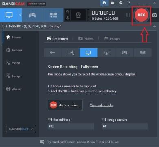The width and height of the screenshot is (159, 147).
Task: Switch to HDMI device recording mode
Action: [53, 15]
